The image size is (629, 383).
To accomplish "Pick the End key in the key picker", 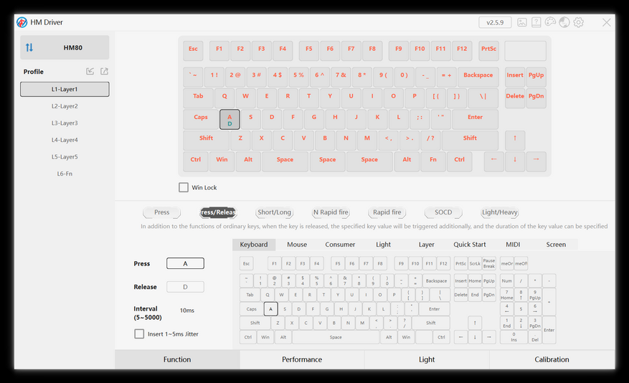I will pyautogui.click(x=475, y=295).
